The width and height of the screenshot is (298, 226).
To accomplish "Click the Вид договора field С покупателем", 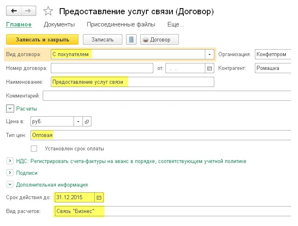I will click(128, 54).
